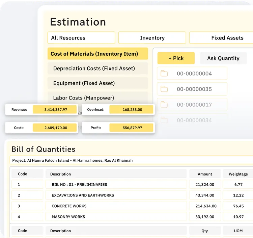The image size is (253, 238).
Task: Click the first Code column header
Action: pos(27,174)
